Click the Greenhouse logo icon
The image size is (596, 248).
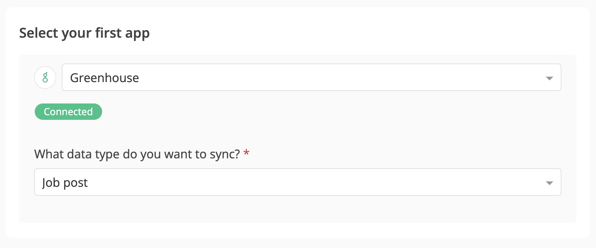point(45,77)
